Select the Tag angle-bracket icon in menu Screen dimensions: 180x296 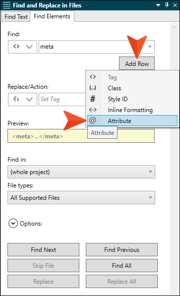click(93, 77)
